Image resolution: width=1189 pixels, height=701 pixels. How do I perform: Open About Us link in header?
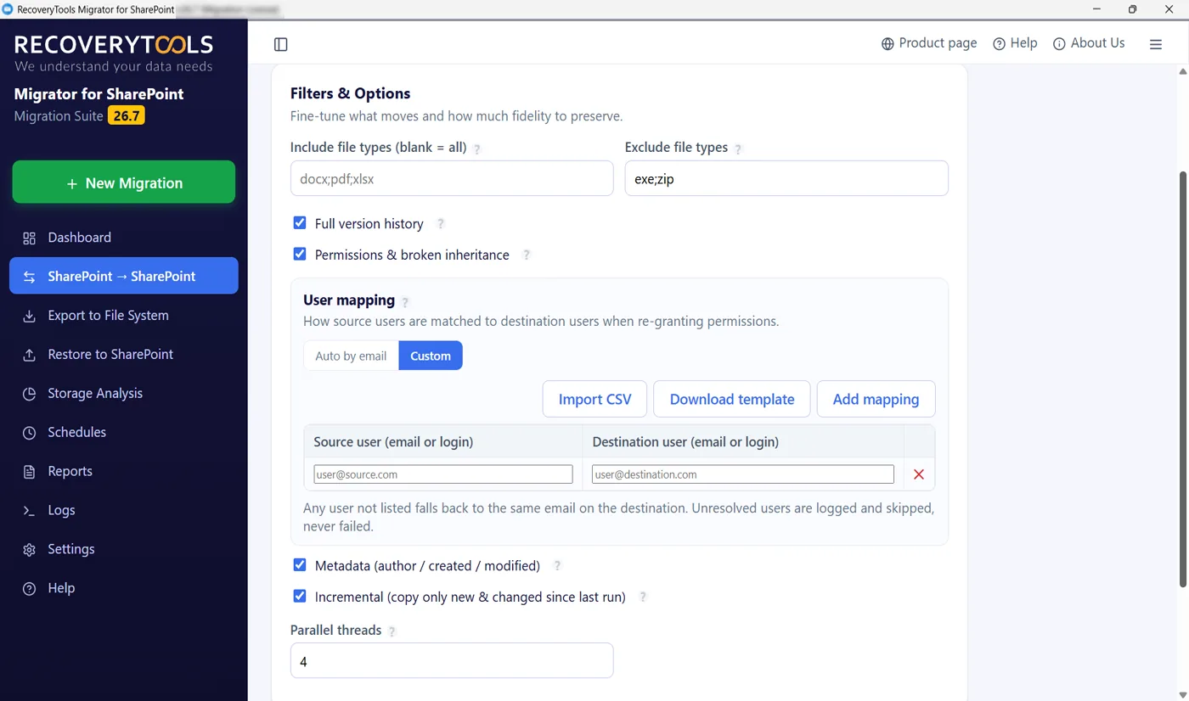(1089, 43)
